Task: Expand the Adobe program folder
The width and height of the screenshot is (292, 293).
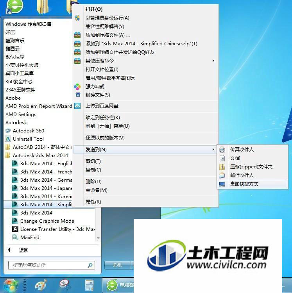Action: pos(13,98)
